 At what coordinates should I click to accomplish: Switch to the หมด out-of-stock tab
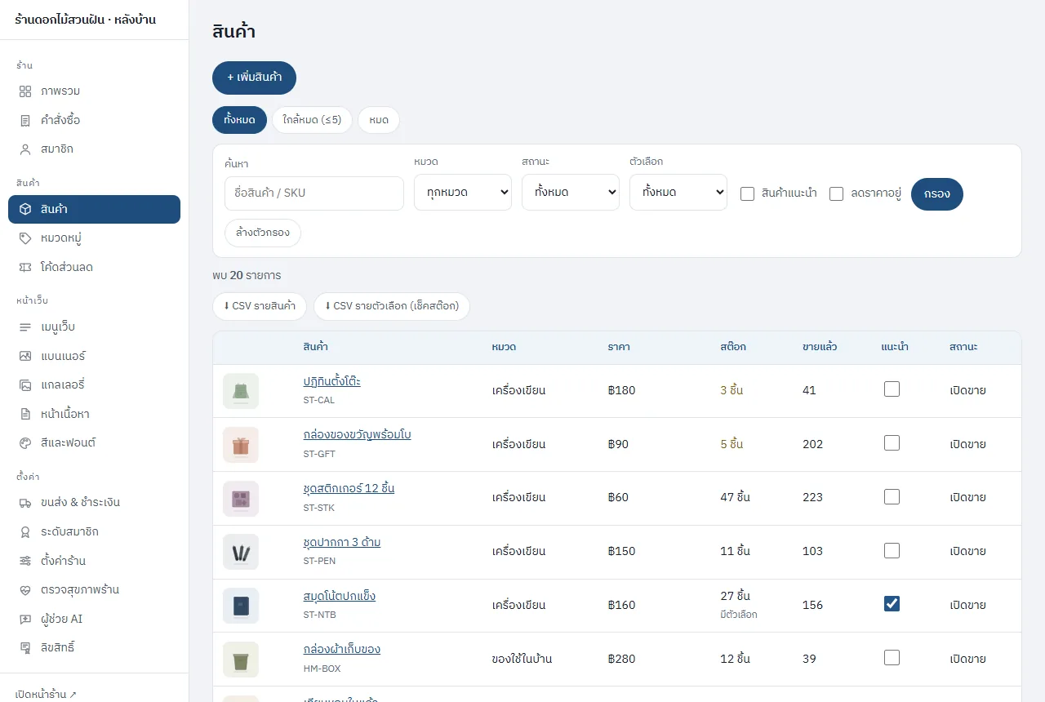pos(379,120)
